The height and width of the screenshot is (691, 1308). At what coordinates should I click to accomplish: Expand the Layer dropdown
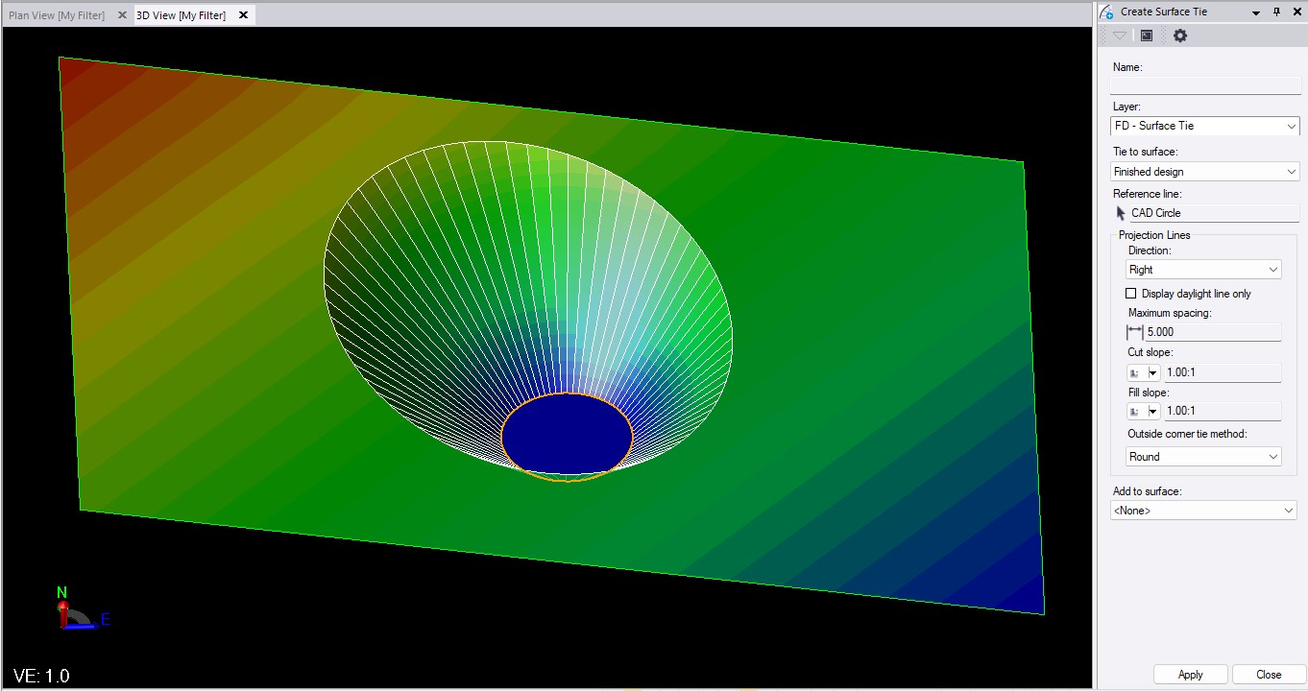[1204, 126]
